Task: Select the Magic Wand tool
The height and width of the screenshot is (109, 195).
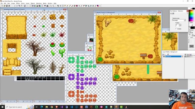Action: (67, 6)
